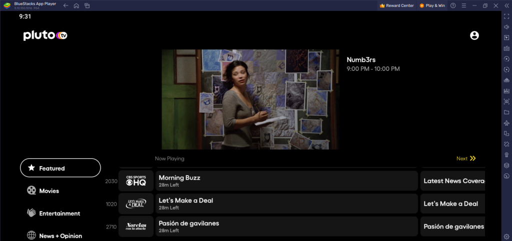
Task: Select upcoming Let's Make a Deal program
Action: click(452, 204)
